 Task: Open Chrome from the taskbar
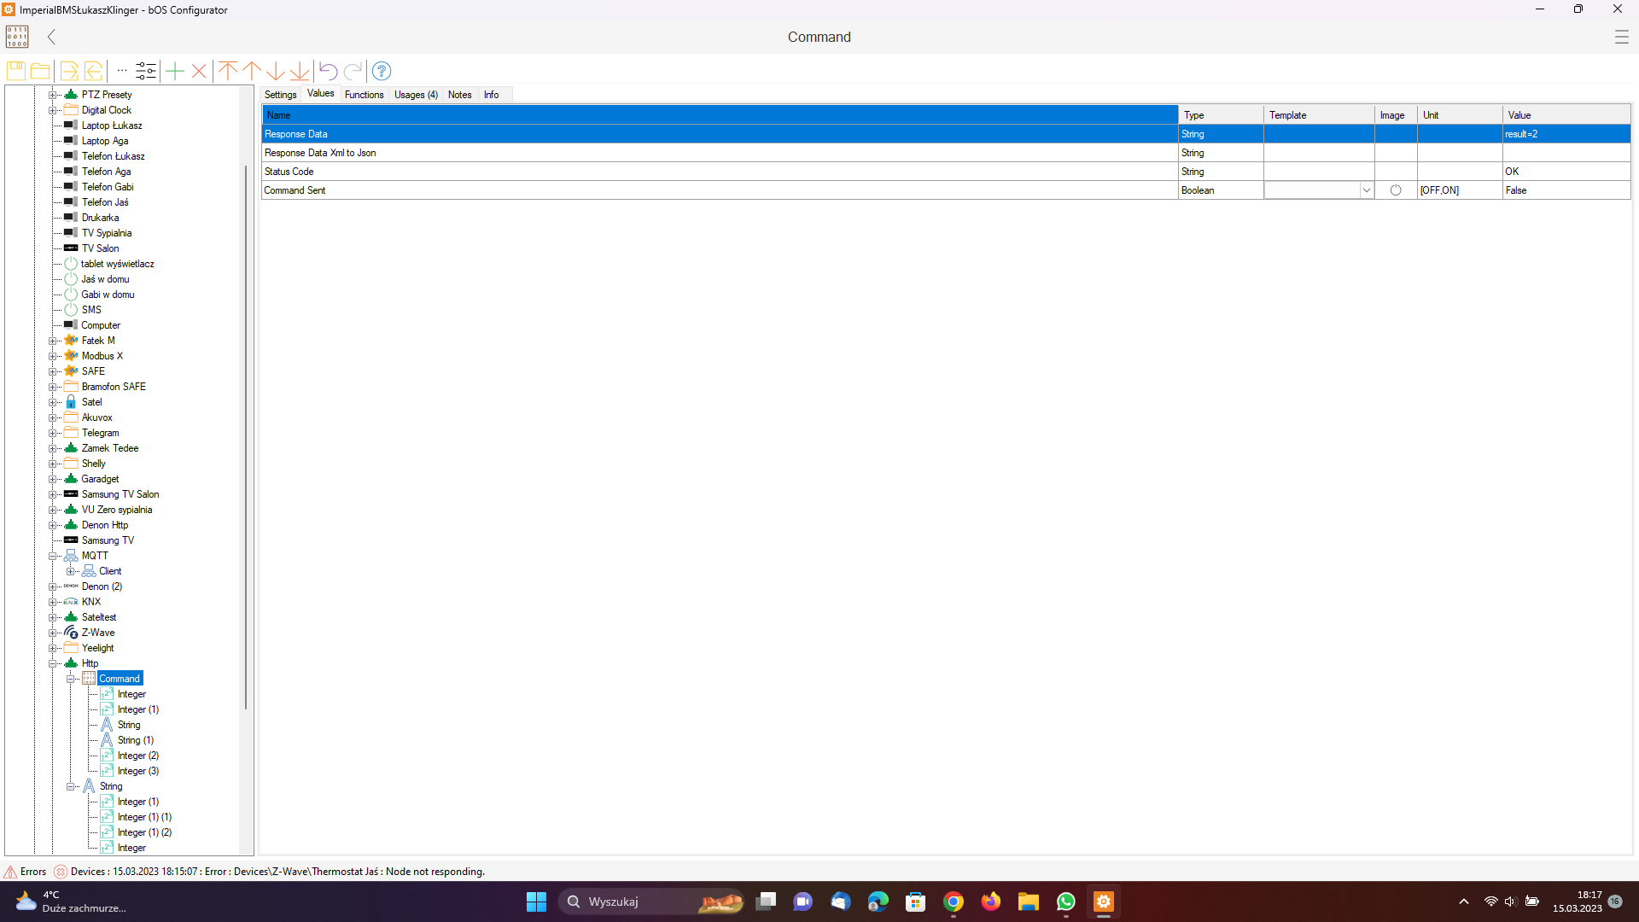[x=954, y=902]
